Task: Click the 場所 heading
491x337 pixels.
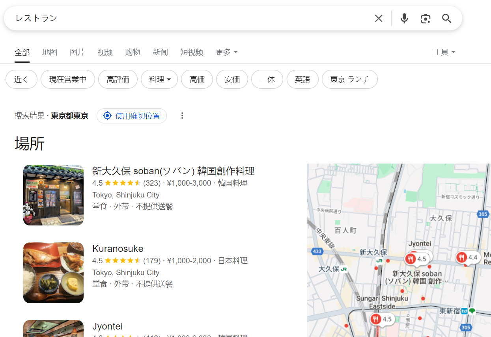Action: tap(30, 143)
